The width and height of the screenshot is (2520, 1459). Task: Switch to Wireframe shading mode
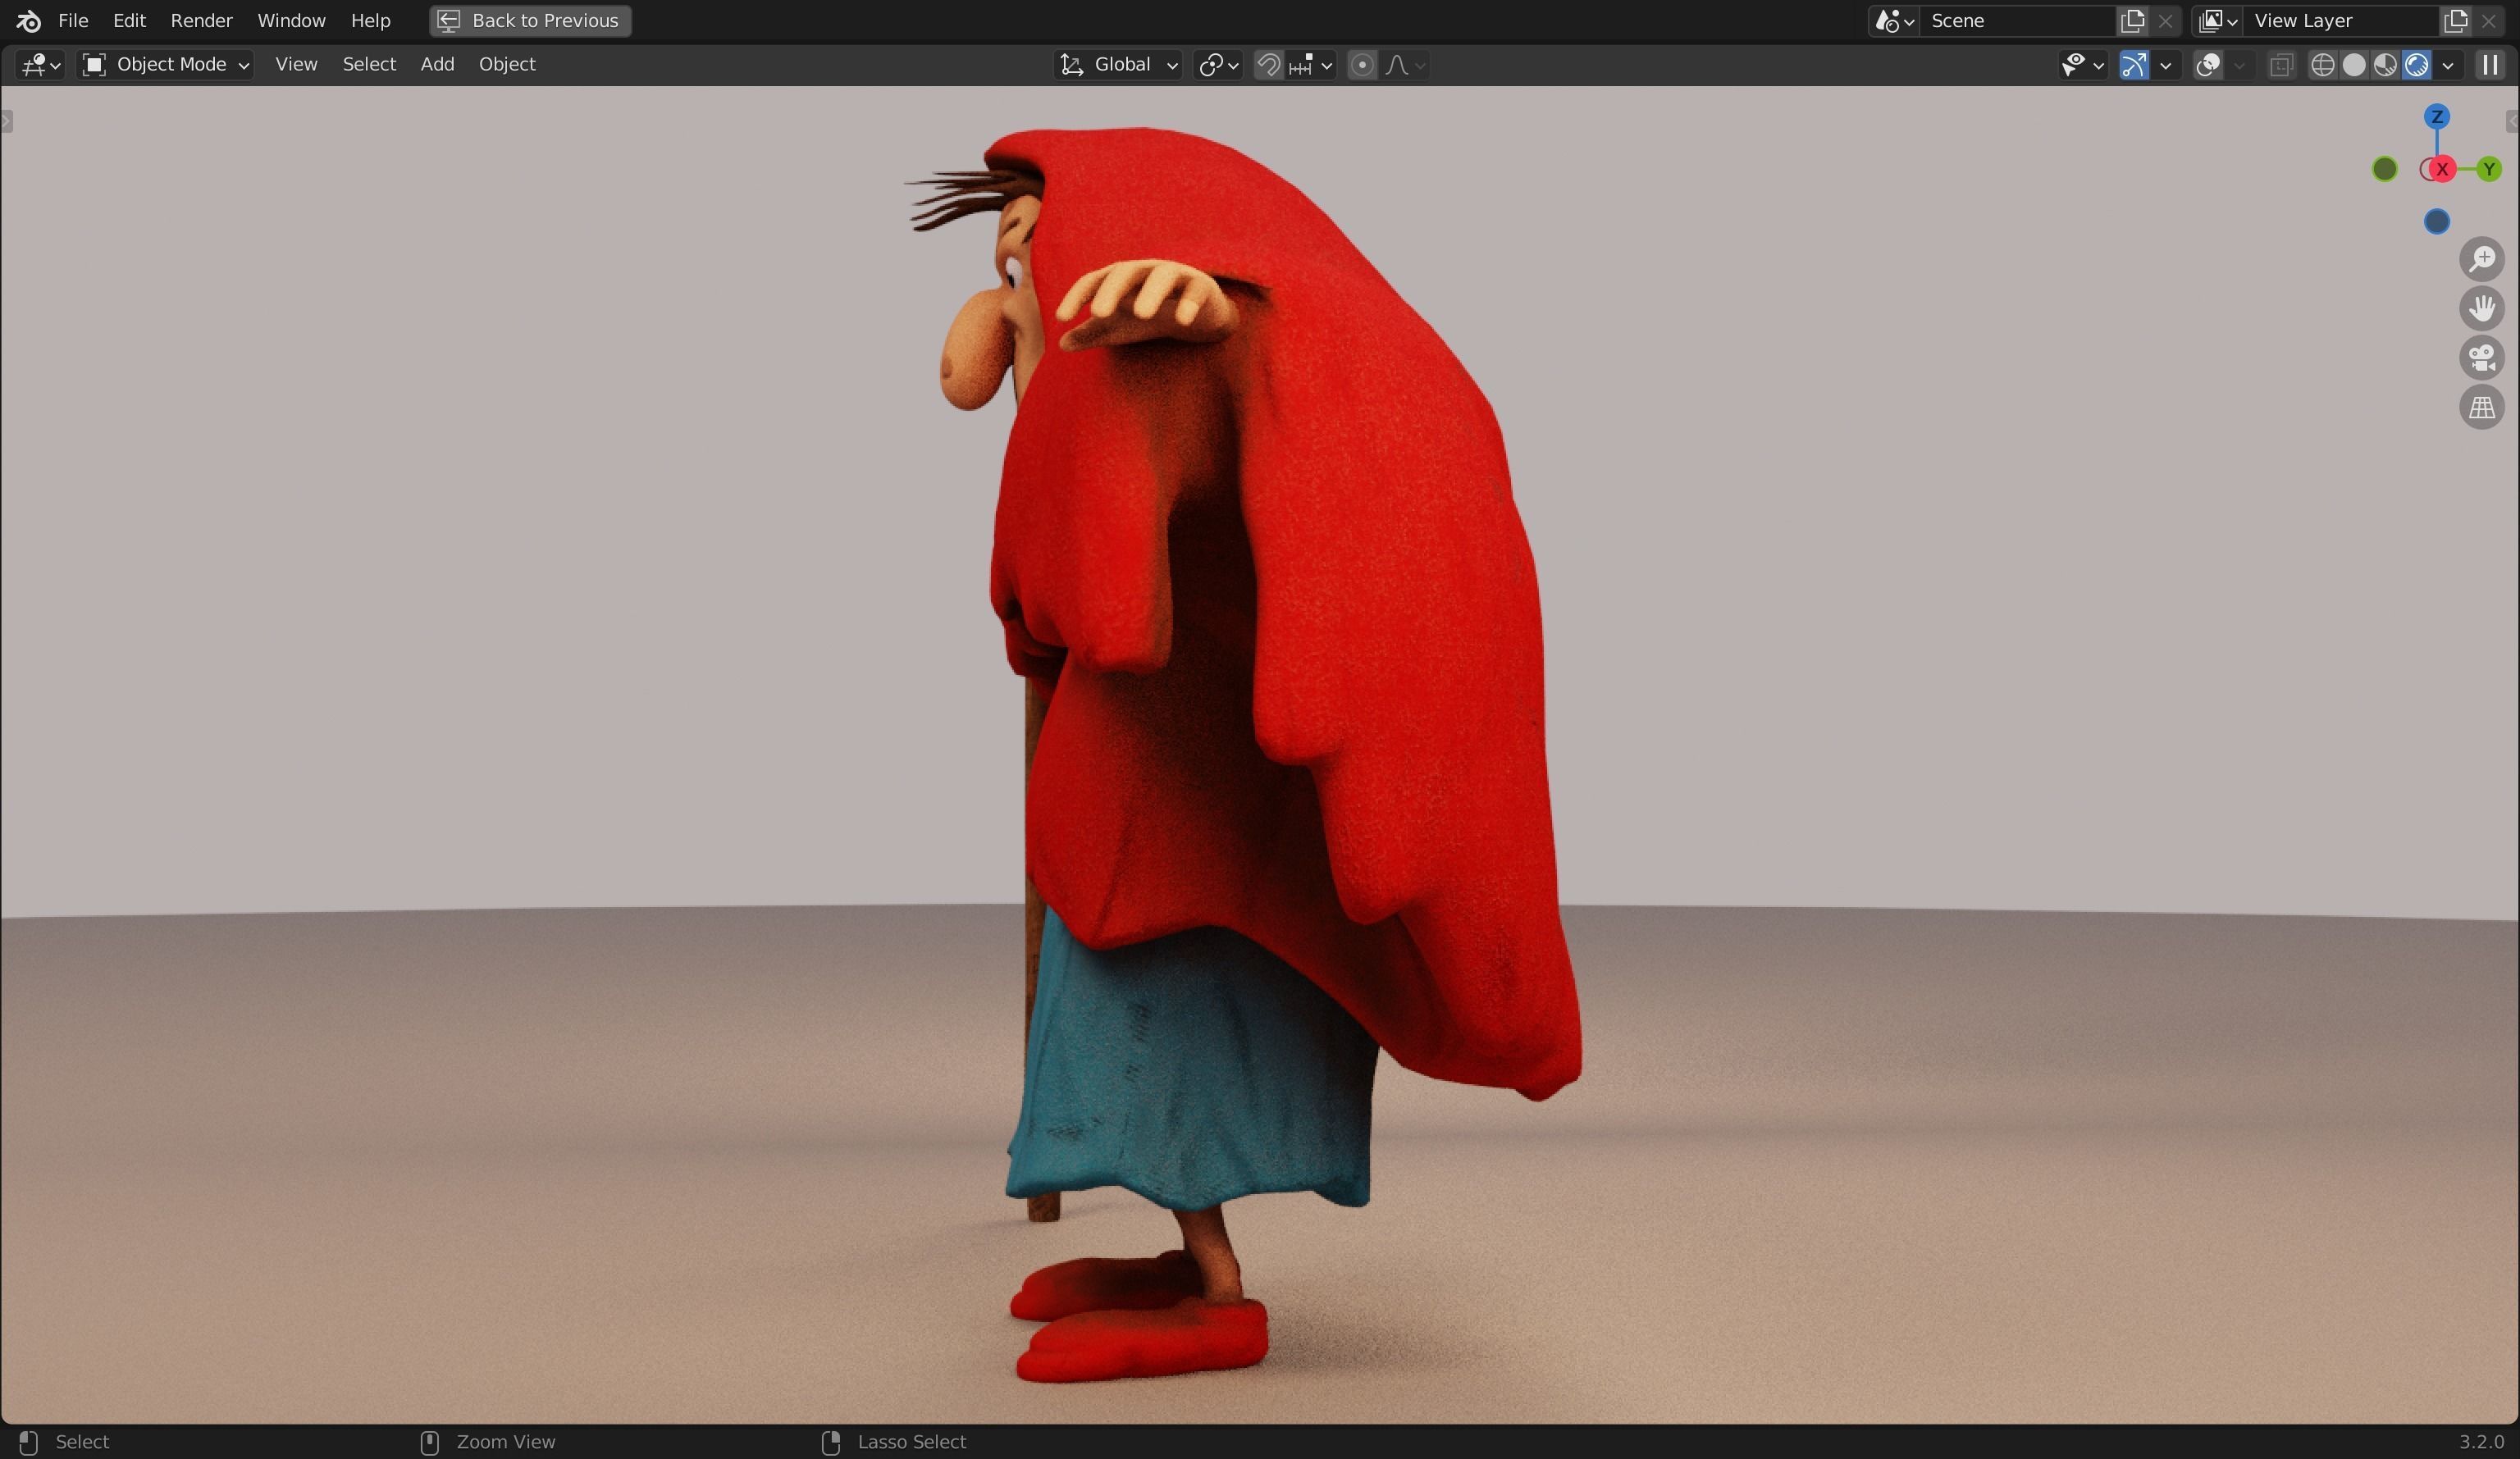tap(2322, 65)
